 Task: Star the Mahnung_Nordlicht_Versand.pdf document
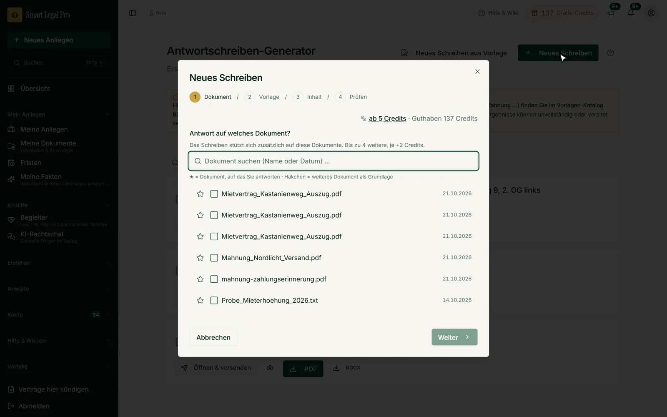(200, 258)
